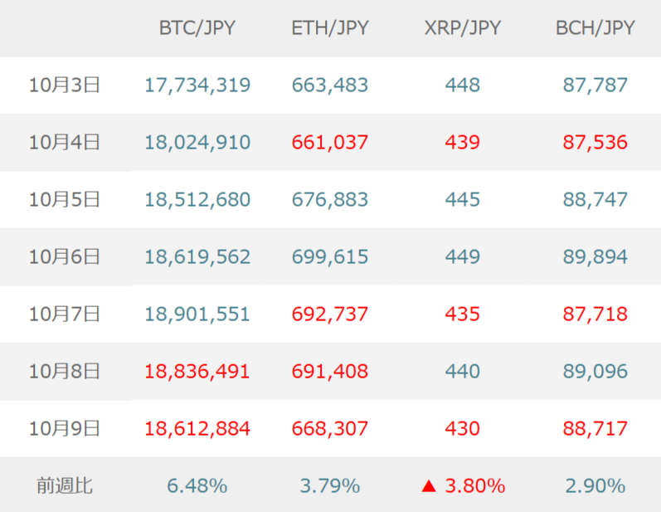Click the BCH/JPY column header
This screenshot has width=661, height=512.
pyautogui.click(x=595, y=28)
